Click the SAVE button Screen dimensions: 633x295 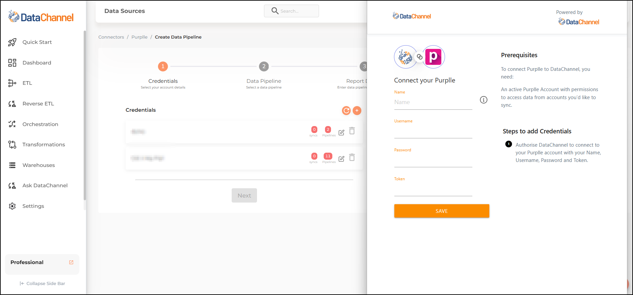click(x=442, y=211)
